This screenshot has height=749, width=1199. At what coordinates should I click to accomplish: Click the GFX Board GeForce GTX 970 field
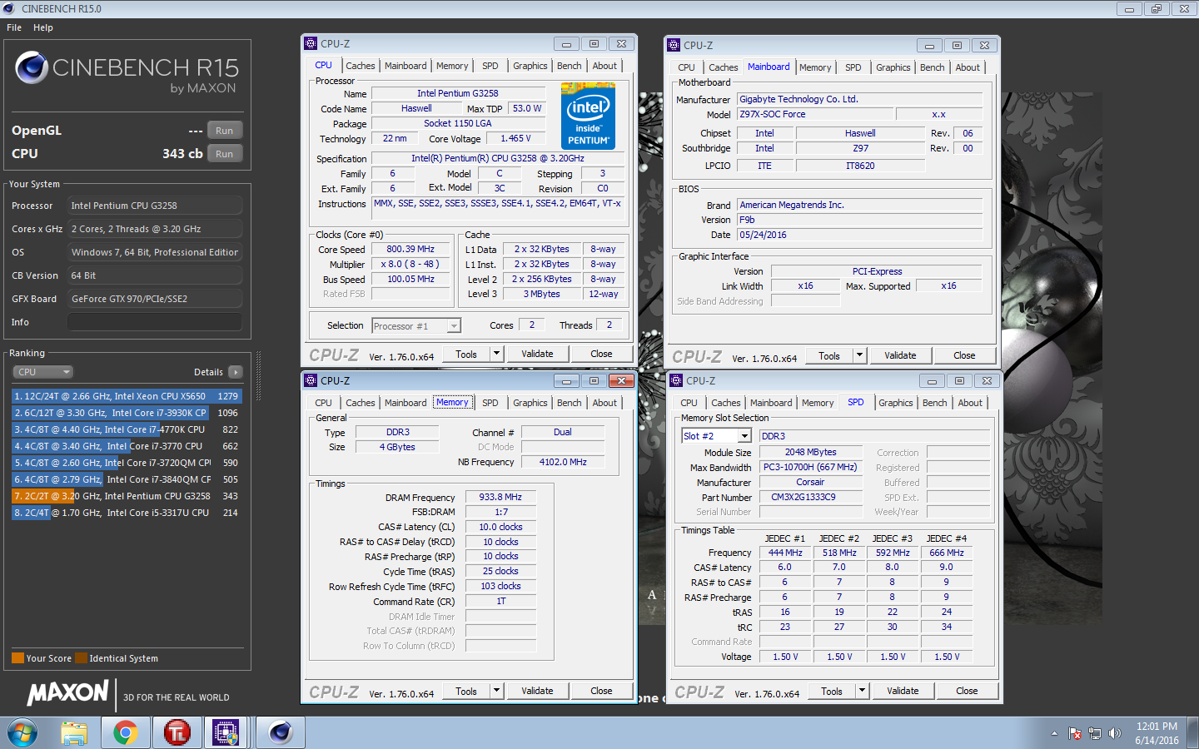[x=155, y=299]
